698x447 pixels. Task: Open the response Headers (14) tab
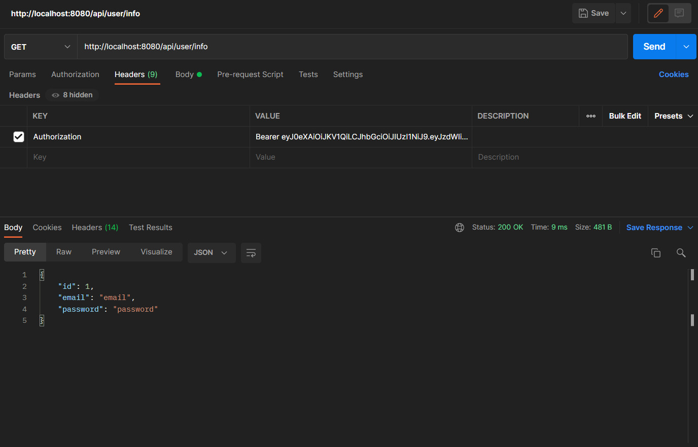95,228
